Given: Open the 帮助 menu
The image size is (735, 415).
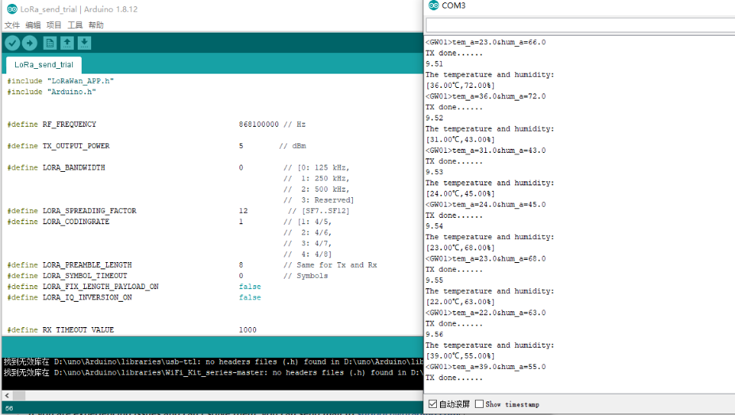Looking at the screenshot, I should [x=96, y=25].
